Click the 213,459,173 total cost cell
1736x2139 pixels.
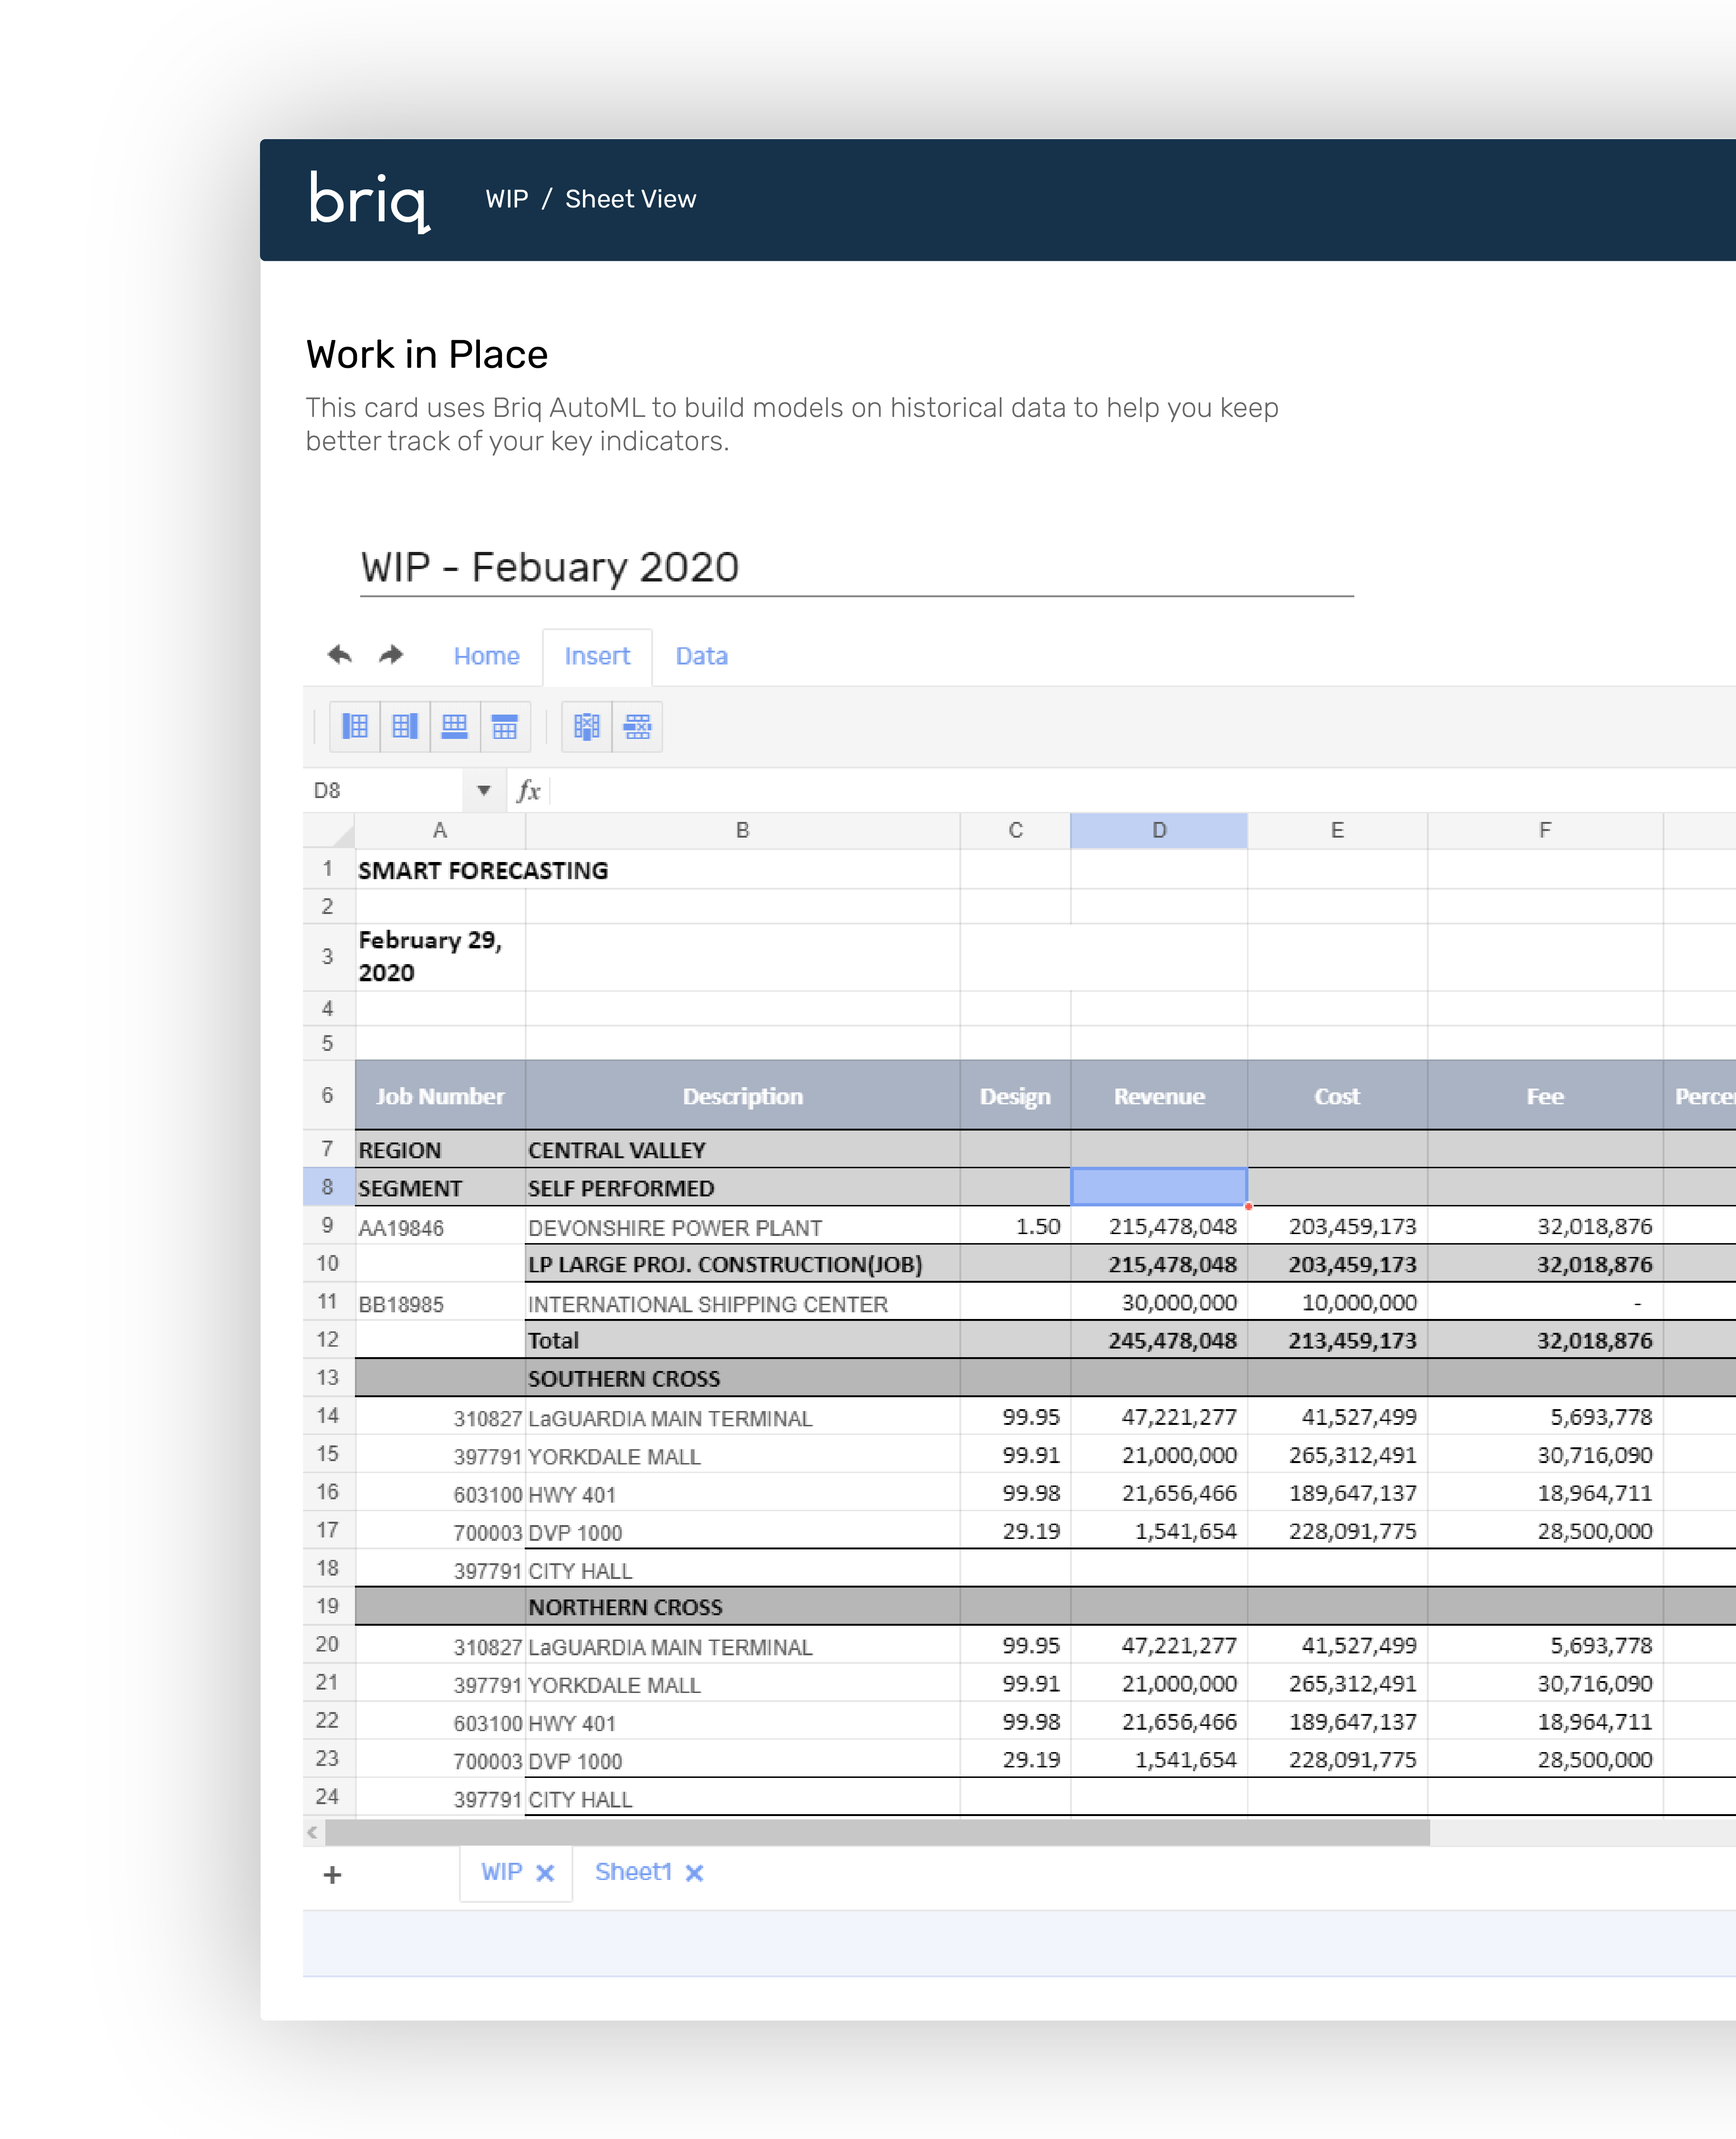click(1338, 1341)
